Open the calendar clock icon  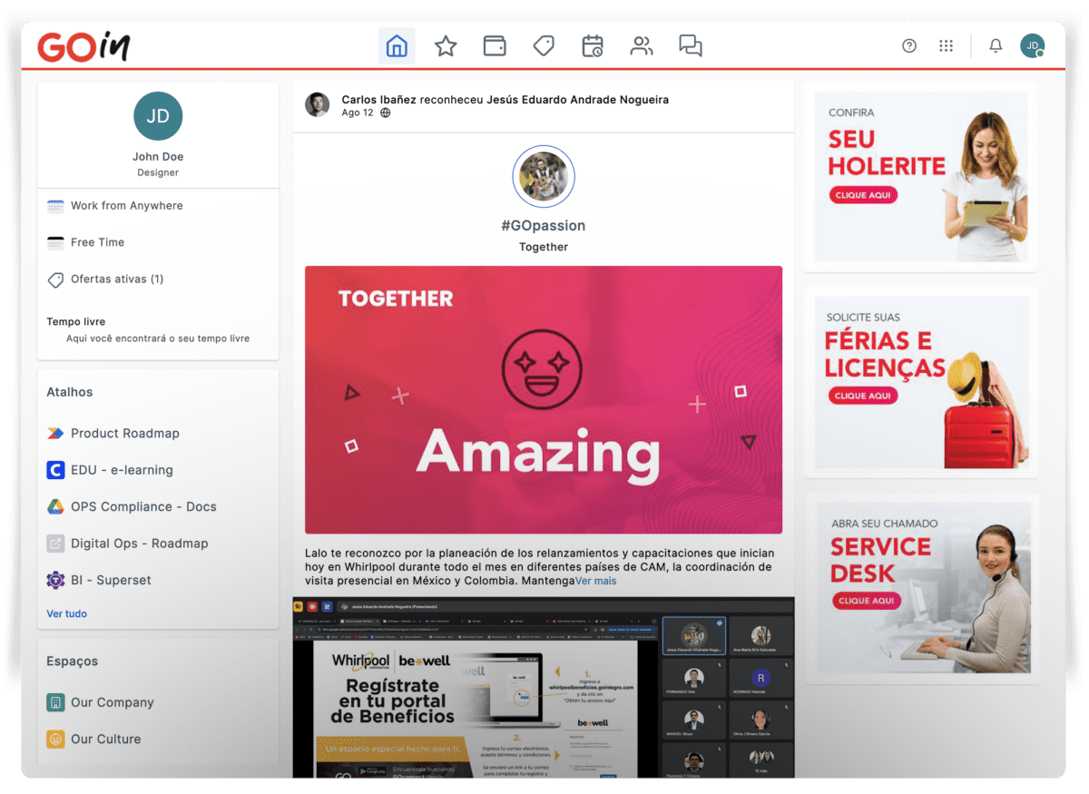(593, 46)
